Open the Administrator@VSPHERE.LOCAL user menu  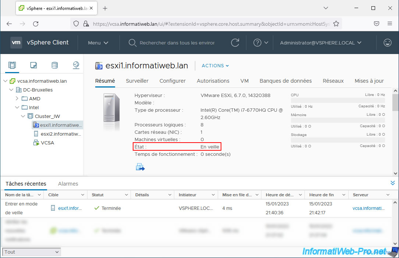click(x=321, y=43)
